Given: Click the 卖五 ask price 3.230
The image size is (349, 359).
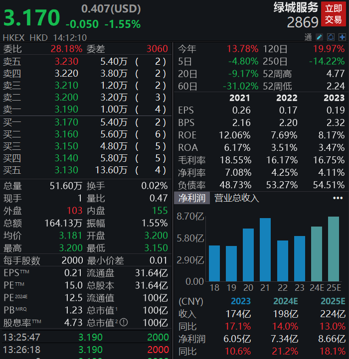Looking at the screenshot, I should 66,61.
